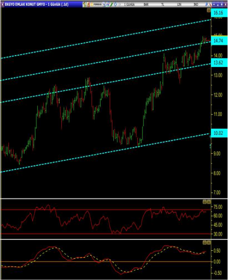Click the blue circular settings icon in toolbar
This screenshot has width=228, height=280.
click(x=115, y=4)
